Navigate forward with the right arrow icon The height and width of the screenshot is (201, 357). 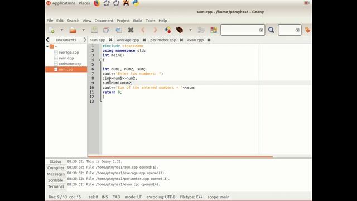pyautogui.click(x=155, y=30)
